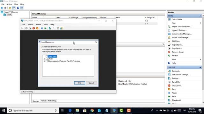Image resolution: width=204 pixels, height=114 pixels.
Task: Click the Ctrl+Alt+Delete toolbar icon
Action: 22,28
